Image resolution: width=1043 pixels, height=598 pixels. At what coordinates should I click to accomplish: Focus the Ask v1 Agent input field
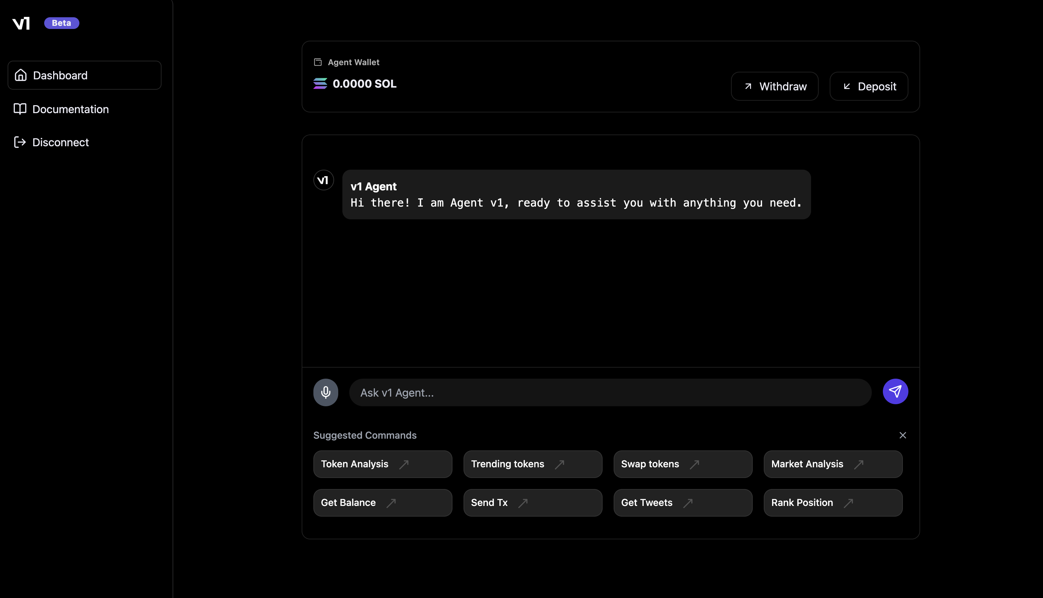click(x=610, y=393)
